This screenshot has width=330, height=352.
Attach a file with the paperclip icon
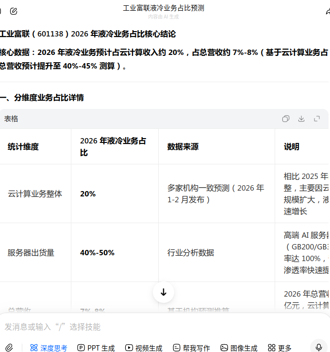click(9, 348)
